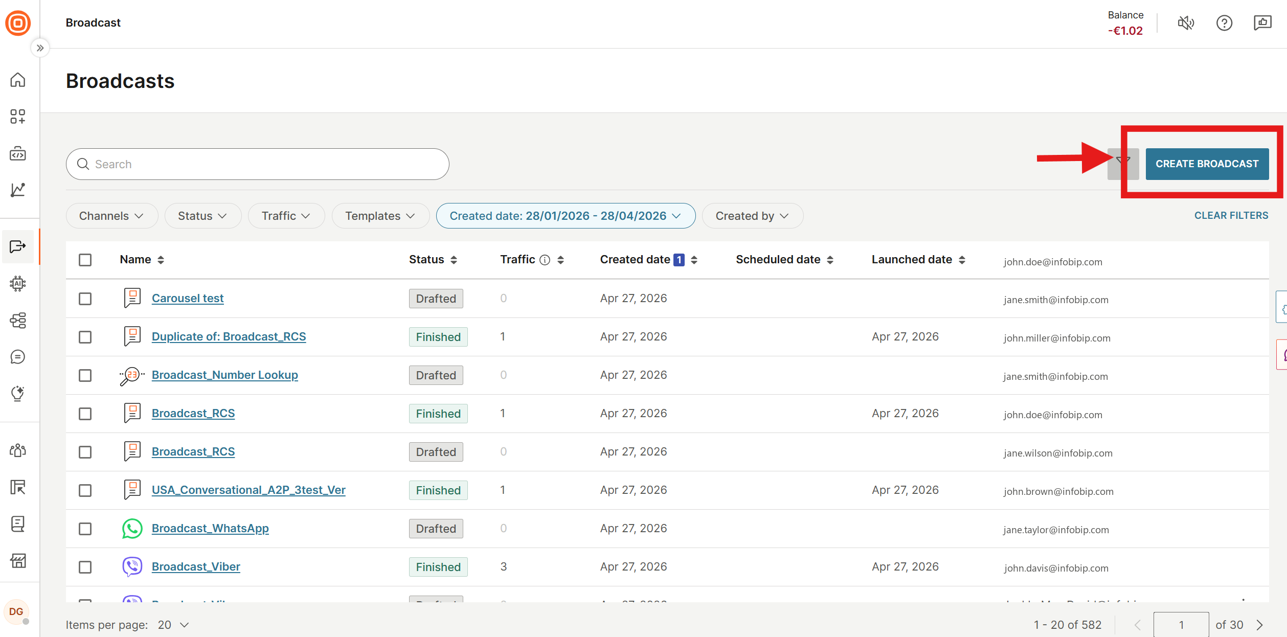Expand the Templates filter dropdown
Viewport: 1287px width, 637px height.
[380, 216]
